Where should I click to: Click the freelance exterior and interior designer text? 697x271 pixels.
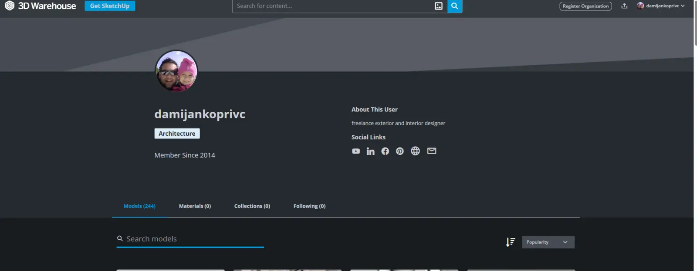(x=398, y=124)
